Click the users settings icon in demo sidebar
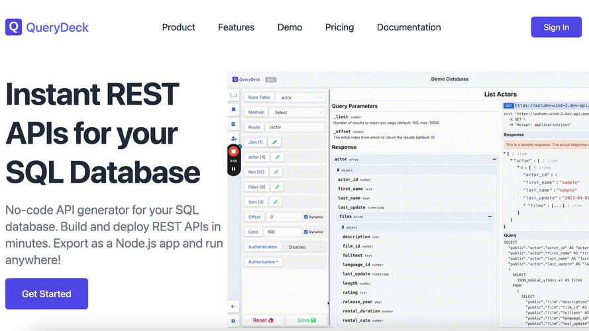 pyautogui.click(x=234, y=138)
